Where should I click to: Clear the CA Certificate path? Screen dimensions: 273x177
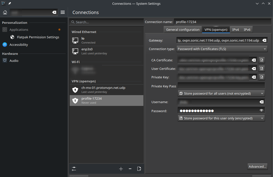click(x=254, y=60)
